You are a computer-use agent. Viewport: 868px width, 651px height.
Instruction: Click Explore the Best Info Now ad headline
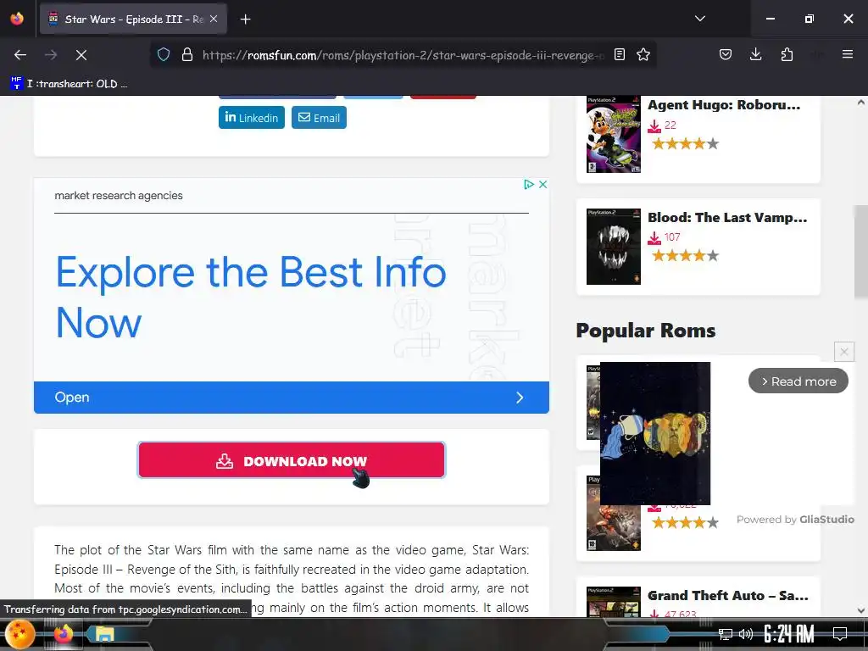[251, 297]
